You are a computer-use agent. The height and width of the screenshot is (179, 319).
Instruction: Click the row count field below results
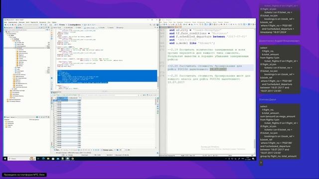122,150
